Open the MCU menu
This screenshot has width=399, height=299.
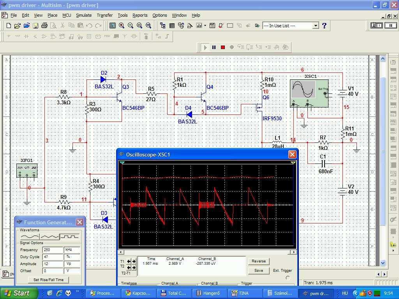pyautogui.click(x=67, y=15)
